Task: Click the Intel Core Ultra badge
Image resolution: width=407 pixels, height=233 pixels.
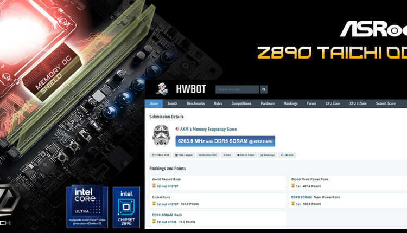Action: [87, 207]
